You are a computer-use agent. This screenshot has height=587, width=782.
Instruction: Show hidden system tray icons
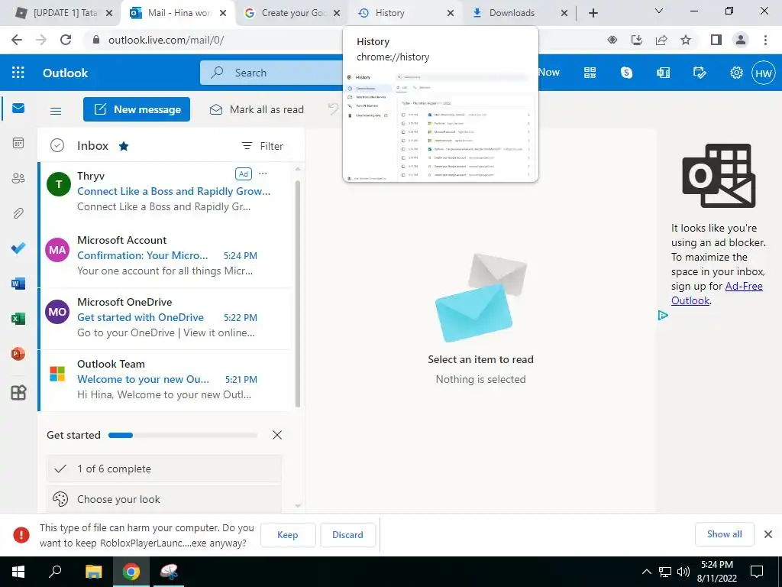646,572
